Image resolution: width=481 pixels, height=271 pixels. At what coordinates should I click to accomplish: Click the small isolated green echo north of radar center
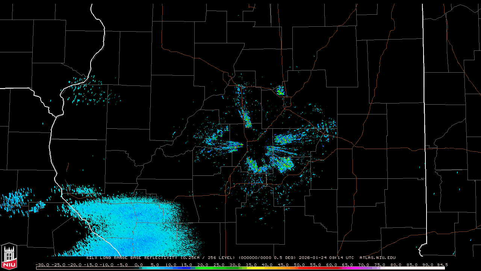pos(280,90)
